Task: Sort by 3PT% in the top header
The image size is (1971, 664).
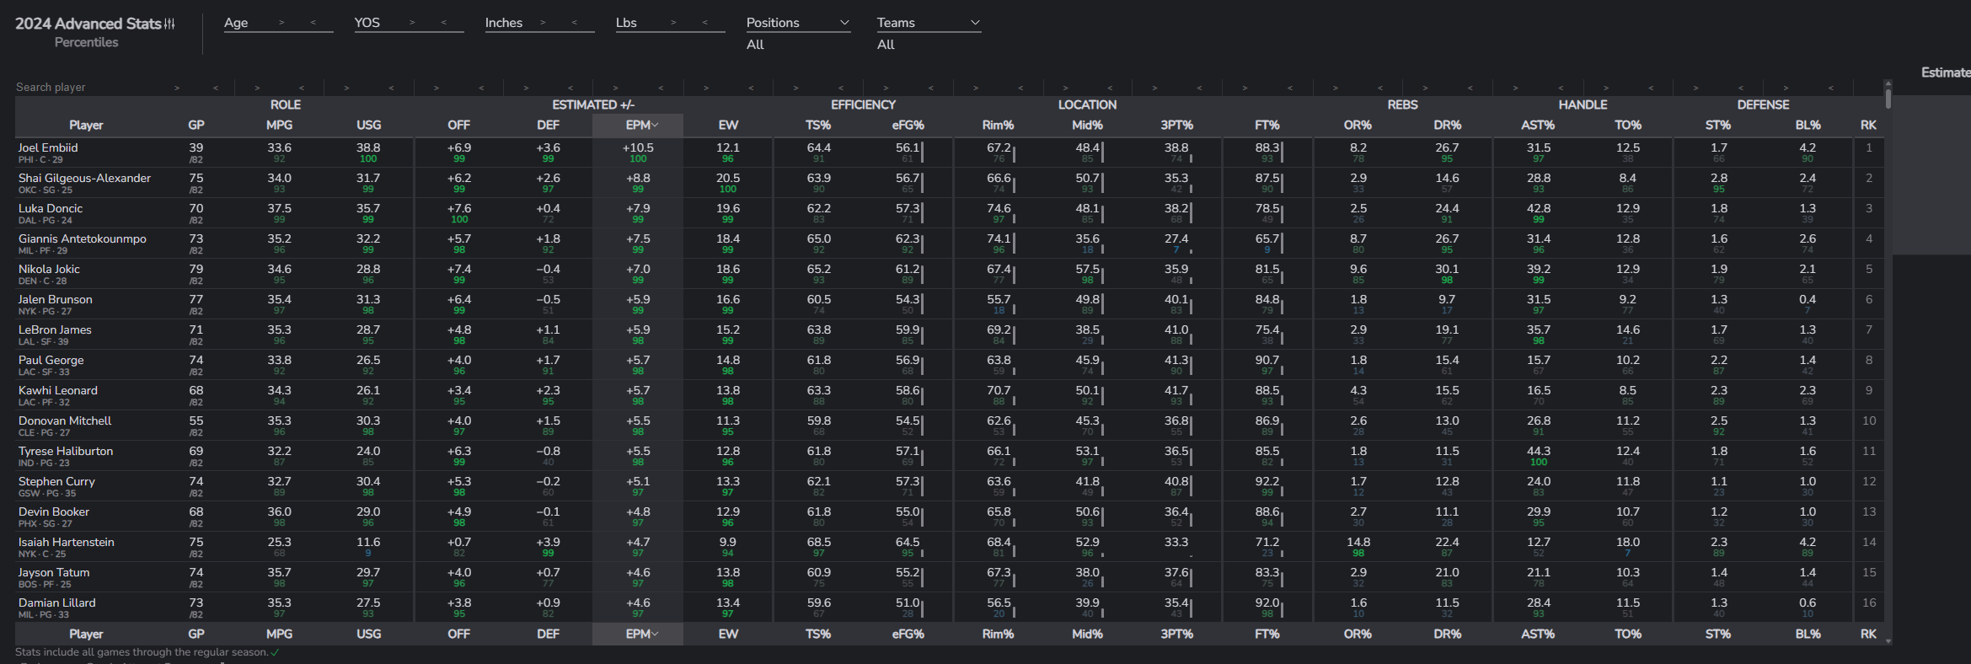Action: [1176, 125]
